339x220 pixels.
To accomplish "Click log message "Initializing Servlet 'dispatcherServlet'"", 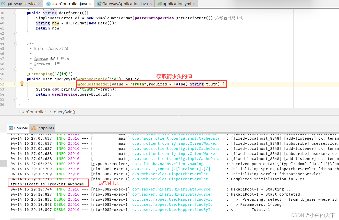I will tap(277, 174).
